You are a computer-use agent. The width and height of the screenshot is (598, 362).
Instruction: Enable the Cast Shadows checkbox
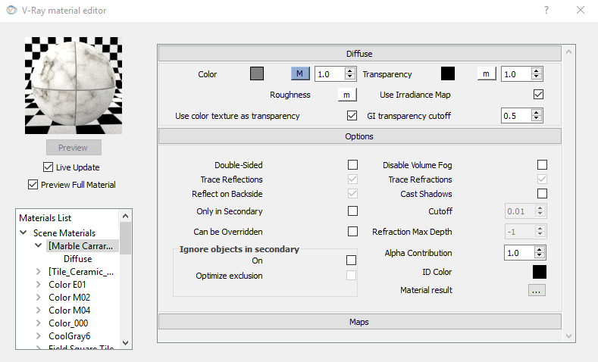[542, 194]
